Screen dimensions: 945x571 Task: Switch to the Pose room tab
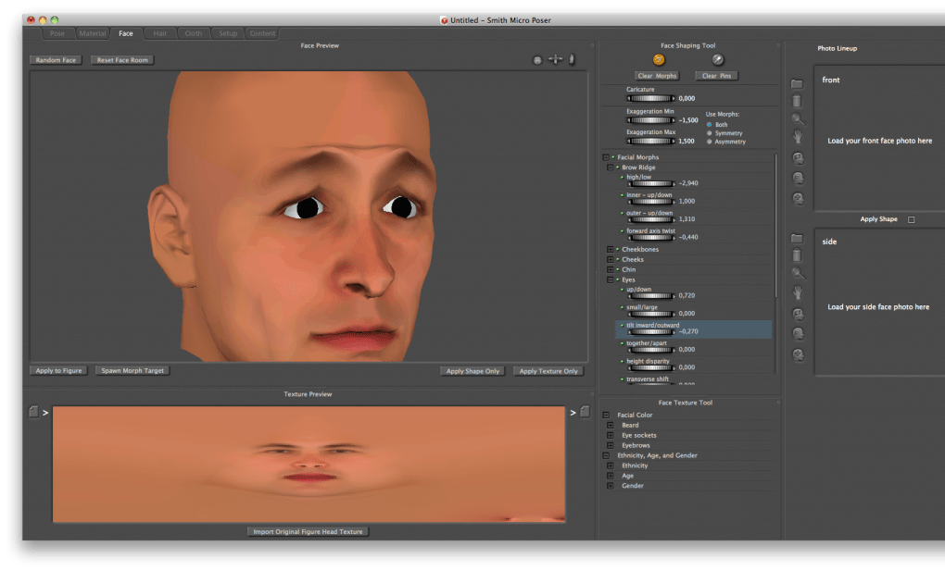coord(57,33)
